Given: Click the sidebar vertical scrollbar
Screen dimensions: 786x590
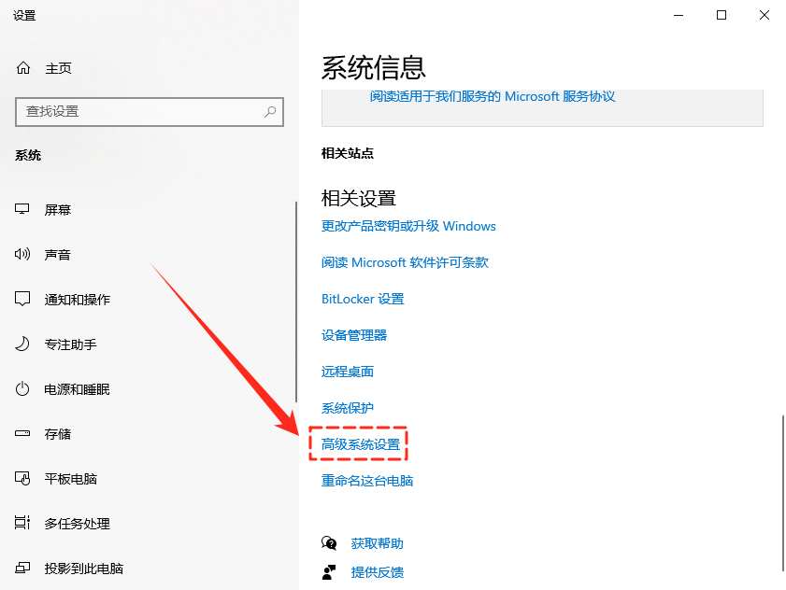Looking at the screenshot, I should (296, 302).
